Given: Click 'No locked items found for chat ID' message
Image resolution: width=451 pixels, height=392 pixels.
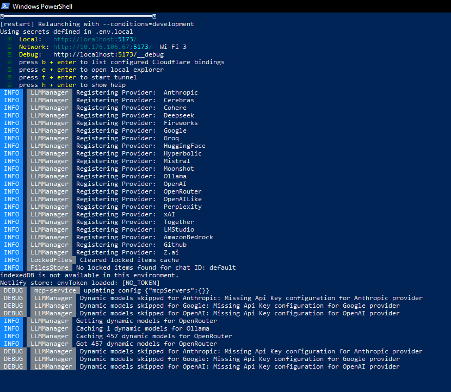Looking at the screenshot, I should (156, 268).
